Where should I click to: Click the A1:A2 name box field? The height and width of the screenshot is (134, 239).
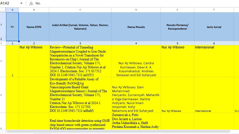click(x=10, y=4)
